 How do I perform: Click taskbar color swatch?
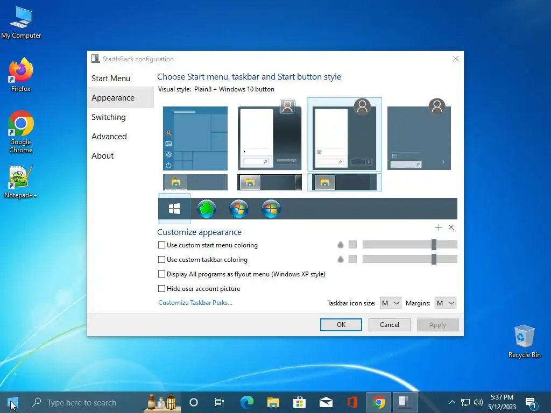(352, 259)
